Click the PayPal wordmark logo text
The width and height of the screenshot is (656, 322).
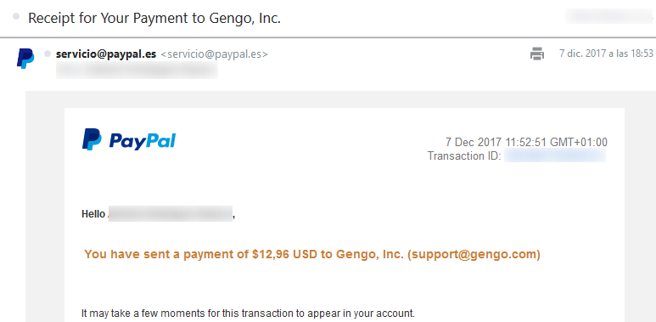click(x=143, y=141)
